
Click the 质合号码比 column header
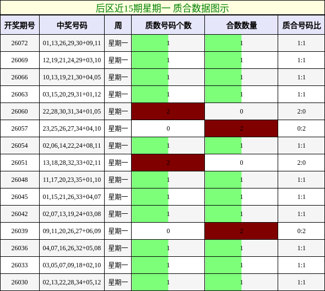point(301,25)
